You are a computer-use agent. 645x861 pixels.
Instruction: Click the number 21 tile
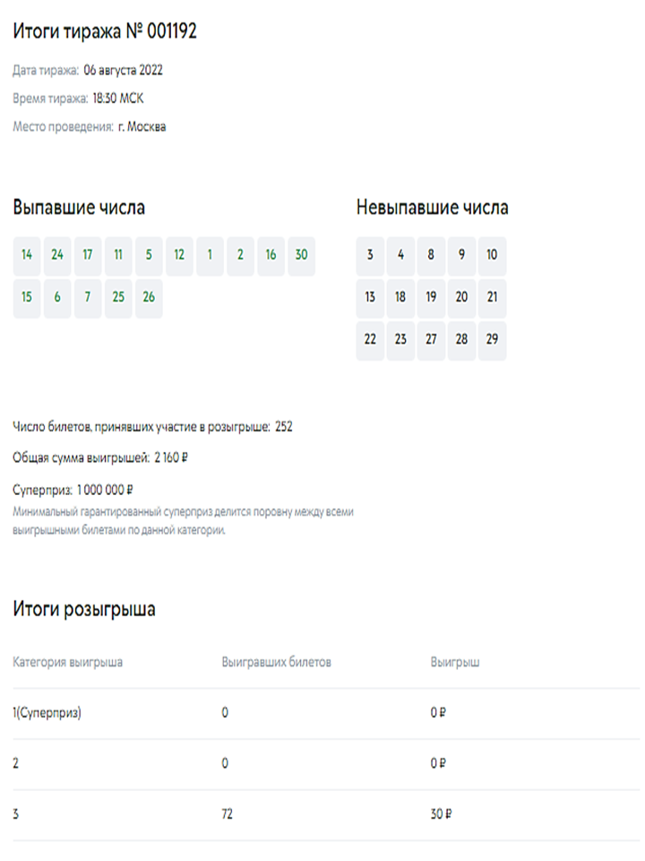tap(492, 298)
